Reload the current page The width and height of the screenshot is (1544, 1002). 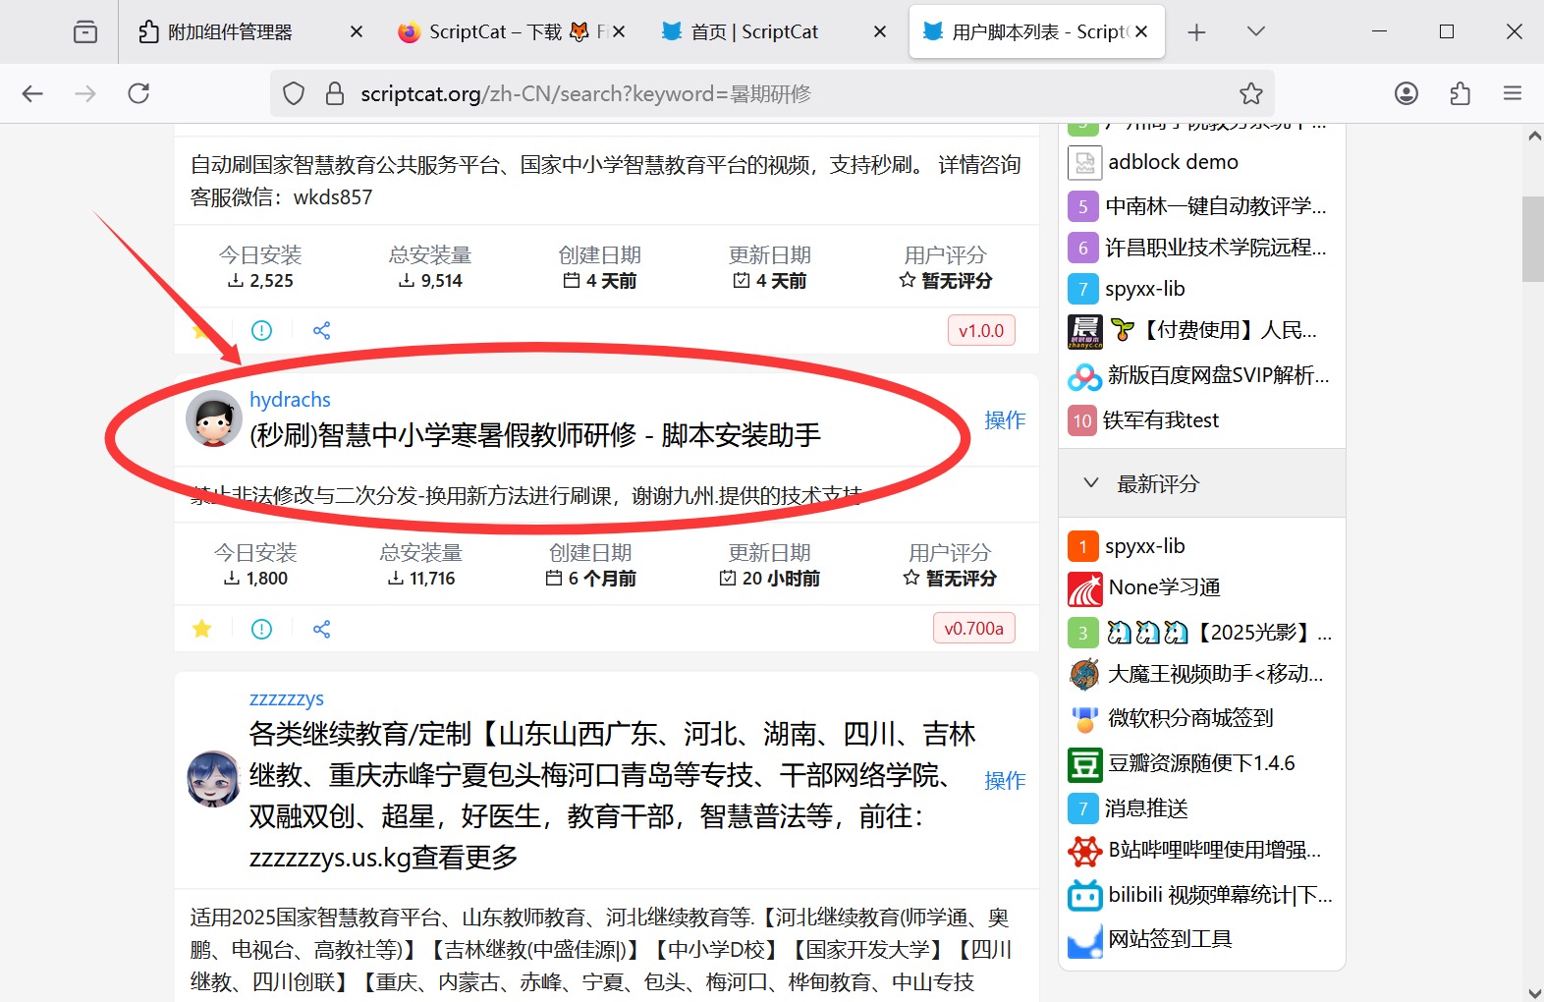(x=138, y=93)
